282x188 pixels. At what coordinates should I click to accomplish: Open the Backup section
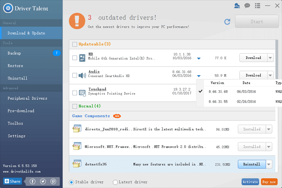click(31, 53)
